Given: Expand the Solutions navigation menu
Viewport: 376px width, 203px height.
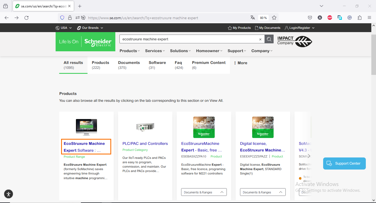Looking at the screenshot, I should (181, 51).
